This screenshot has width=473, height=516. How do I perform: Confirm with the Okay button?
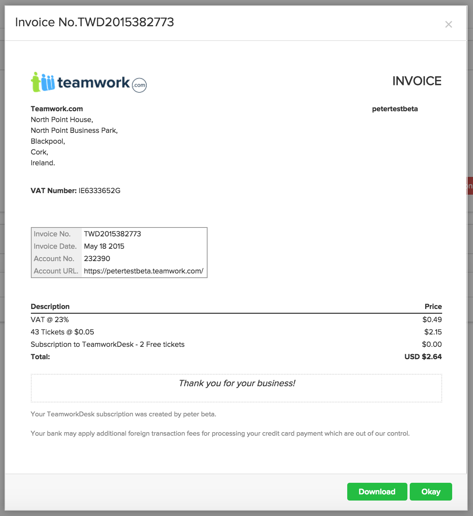click(x=431, y=492)
